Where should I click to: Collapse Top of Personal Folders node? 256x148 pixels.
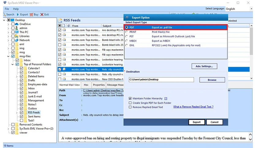[x=13, y=65]
